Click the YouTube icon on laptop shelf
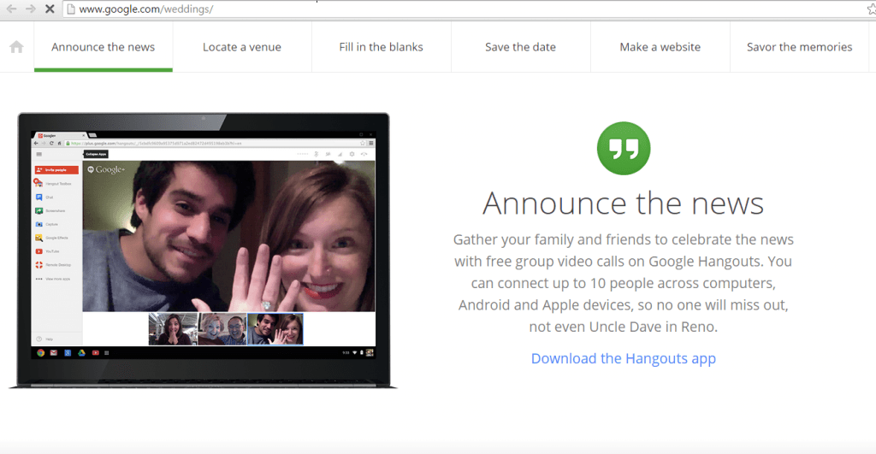 96,353
